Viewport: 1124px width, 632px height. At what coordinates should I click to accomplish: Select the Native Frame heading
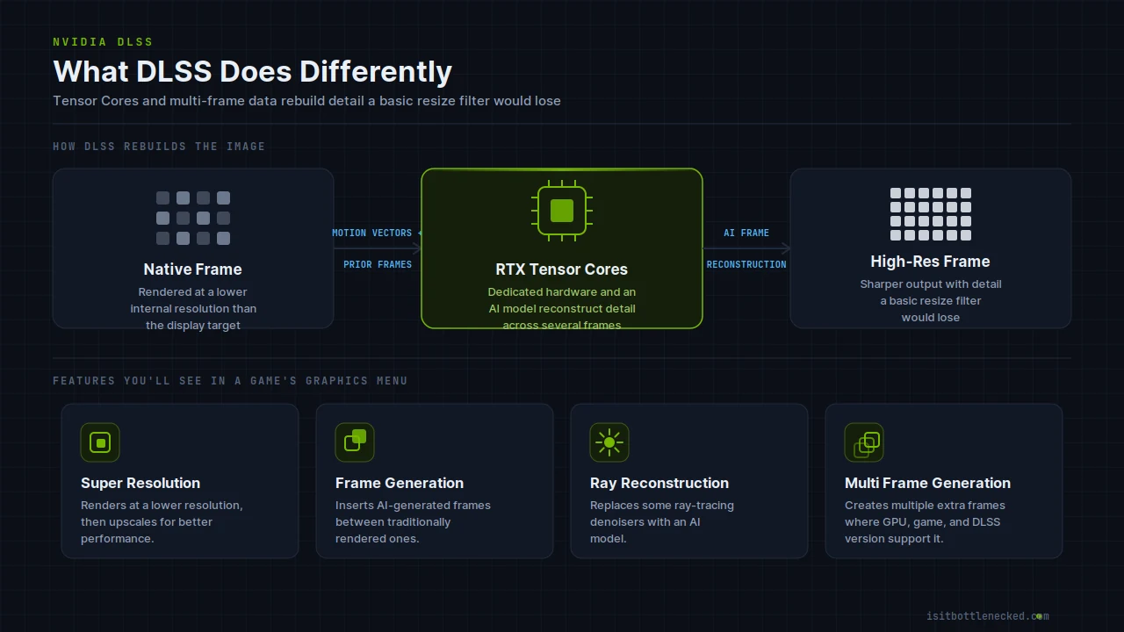pos(193,269)
